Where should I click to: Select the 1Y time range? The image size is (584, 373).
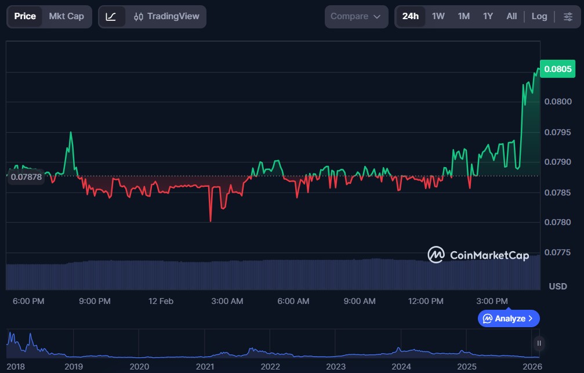(488, 16)
